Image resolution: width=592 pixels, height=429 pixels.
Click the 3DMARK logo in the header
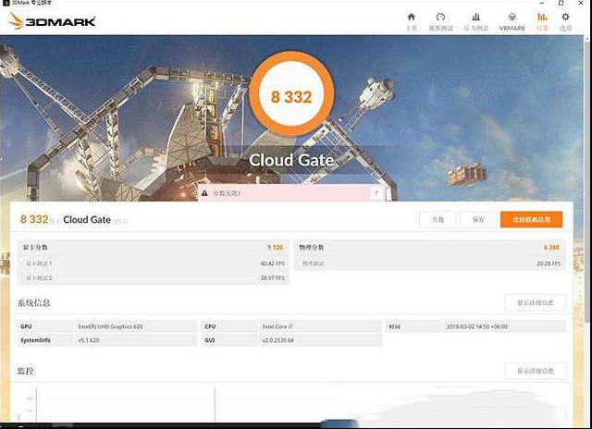[x=52, y=21]
